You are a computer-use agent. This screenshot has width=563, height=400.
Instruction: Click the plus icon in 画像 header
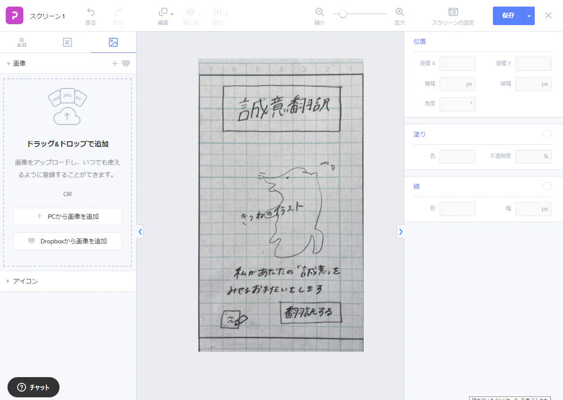coord(115,63)
